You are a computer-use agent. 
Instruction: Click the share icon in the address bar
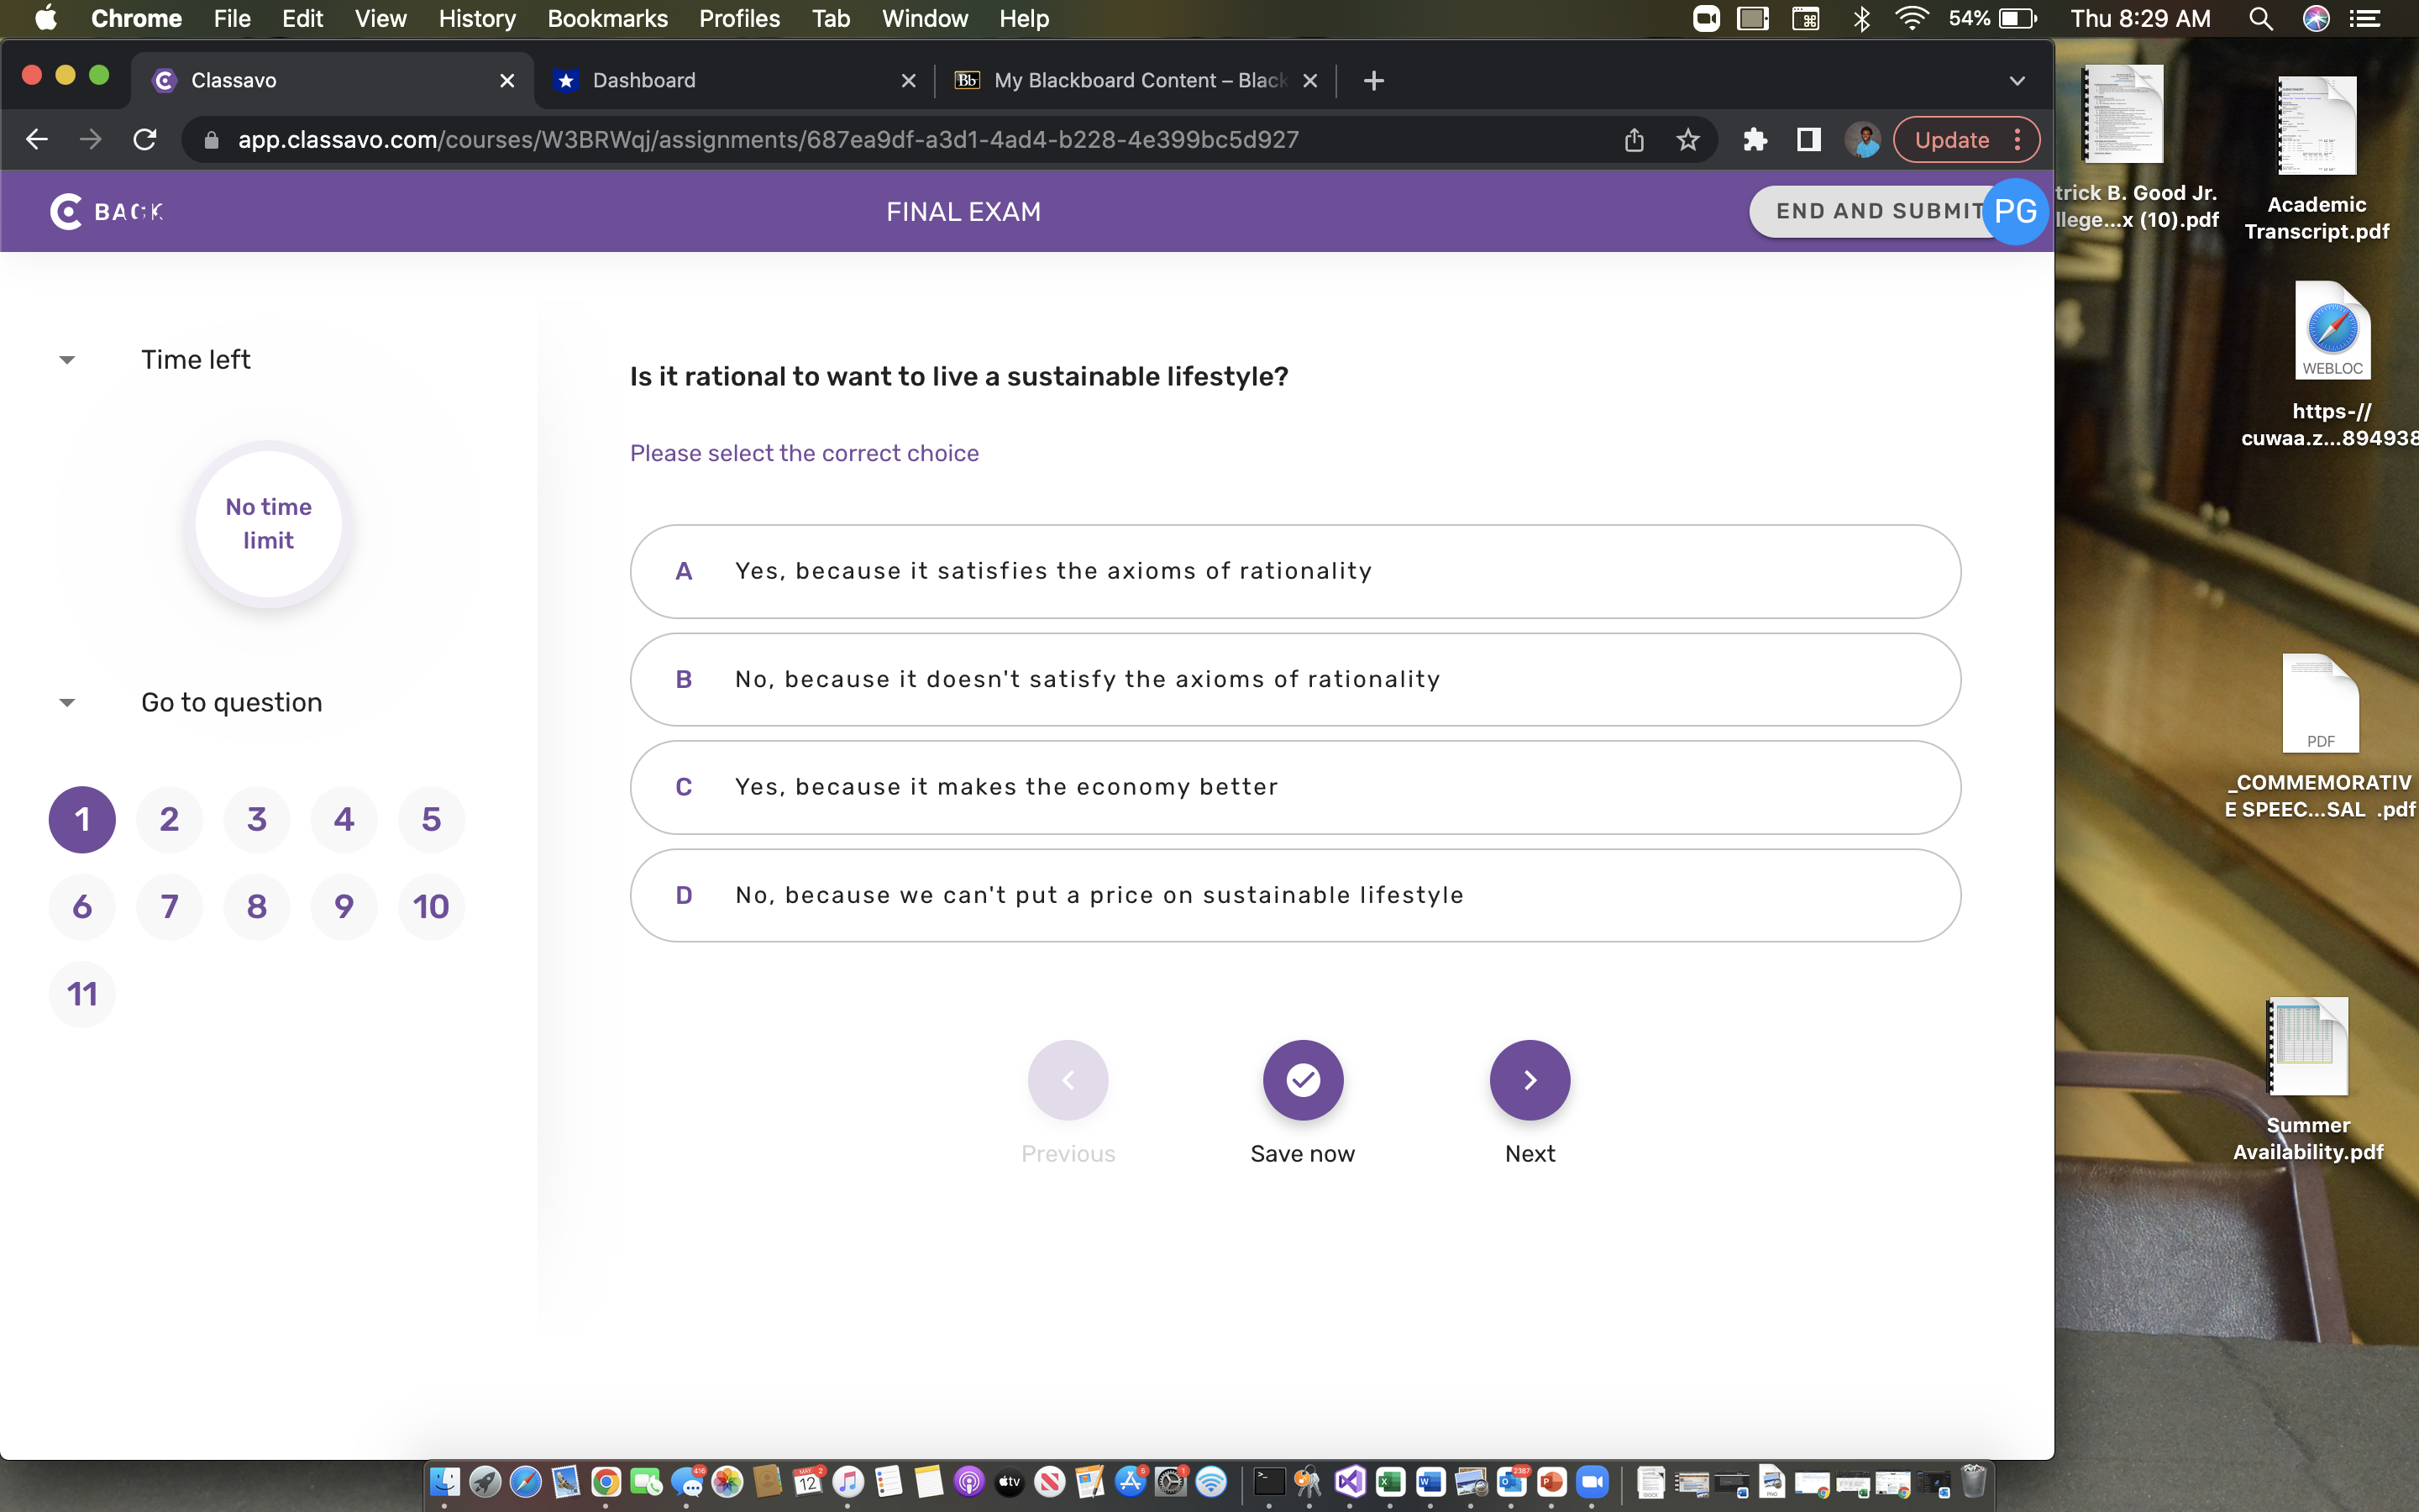[x=1634, y=139]
